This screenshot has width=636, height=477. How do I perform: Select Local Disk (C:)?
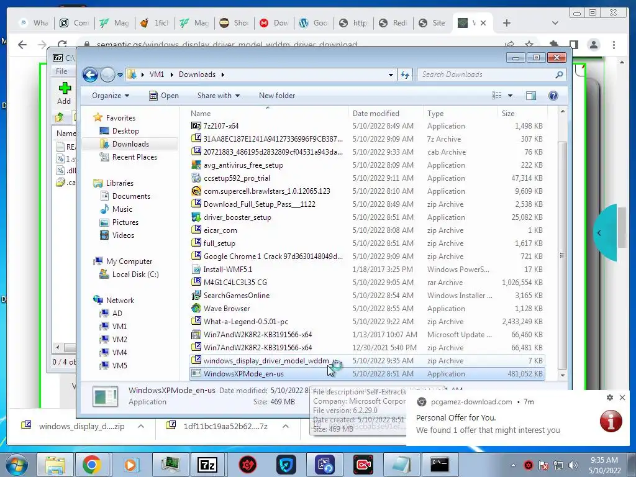[135, 275]
